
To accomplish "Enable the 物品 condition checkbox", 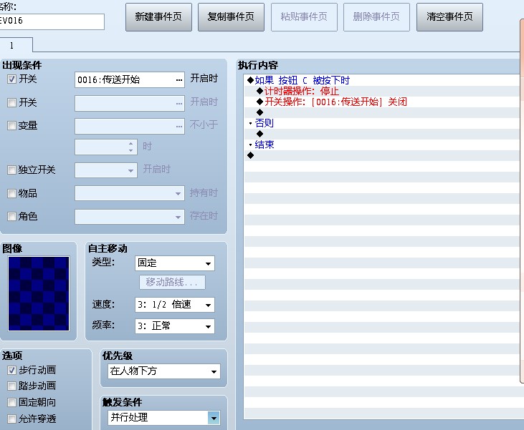I will tap(11, 193).
